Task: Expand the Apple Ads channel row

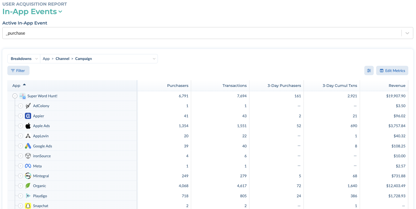Action: tap(21, 126)
